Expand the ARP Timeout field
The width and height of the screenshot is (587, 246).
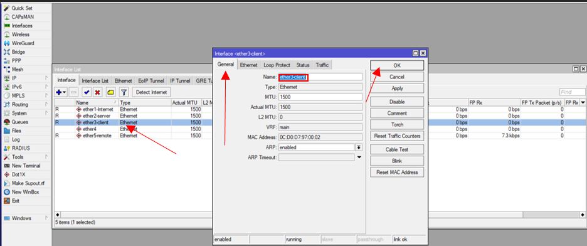(359, 158)
